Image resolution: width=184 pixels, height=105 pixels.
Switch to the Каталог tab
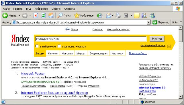53,54
